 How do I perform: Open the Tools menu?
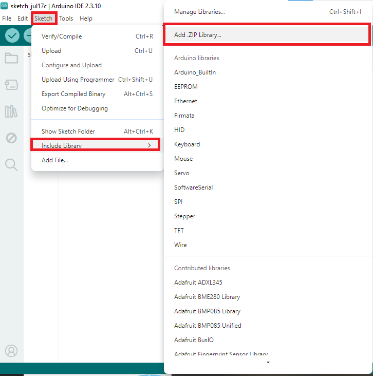(x=66, y=18)
